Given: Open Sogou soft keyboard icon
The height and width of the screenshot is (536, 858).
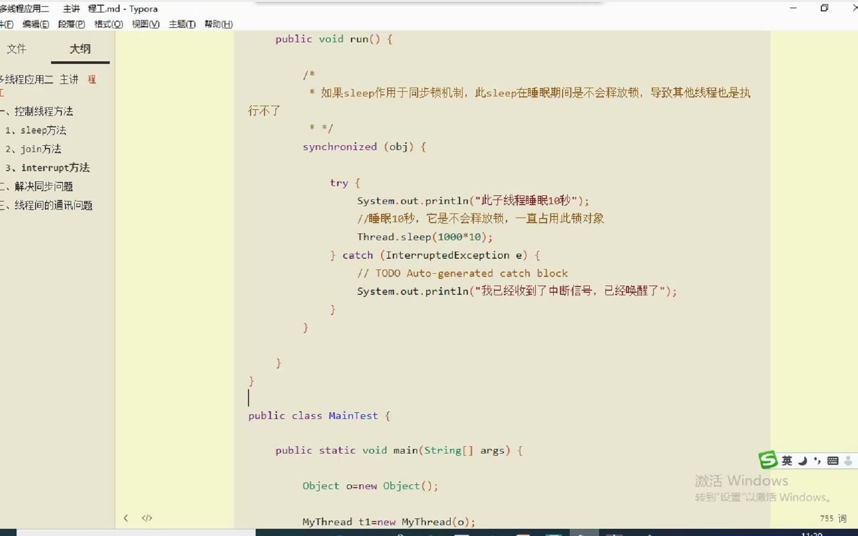Looking at the screenshot, I should coord(833,461).
